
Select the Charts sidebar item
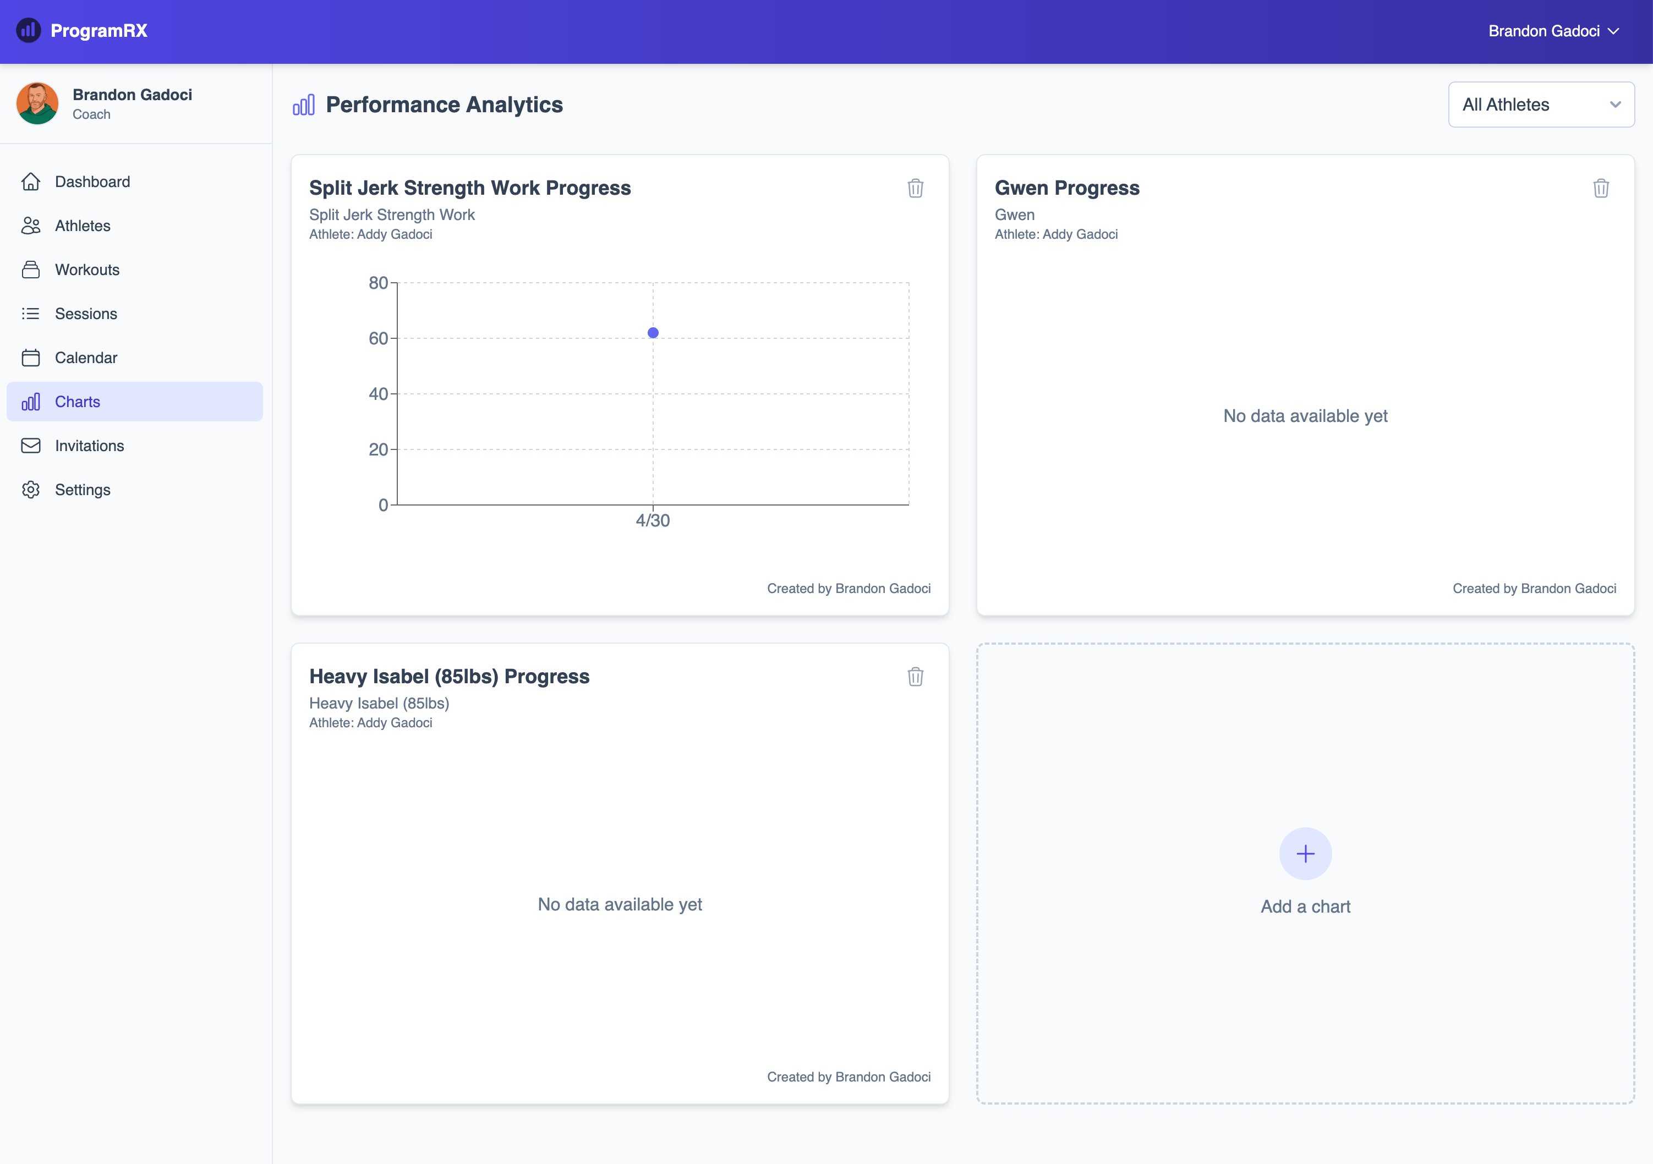pos(135,402)
